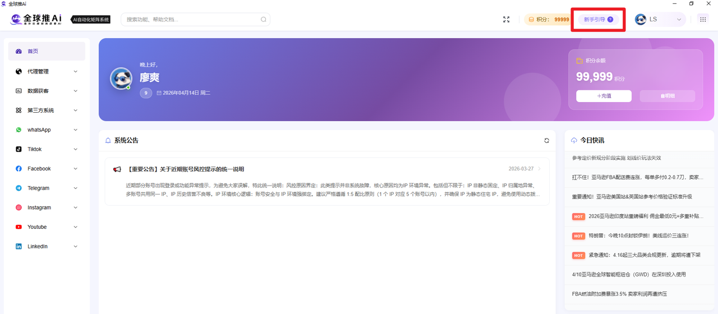Open the LS user account dropdown
The height and width of the screenshot is (314, 718).
[x=660, y=20]
